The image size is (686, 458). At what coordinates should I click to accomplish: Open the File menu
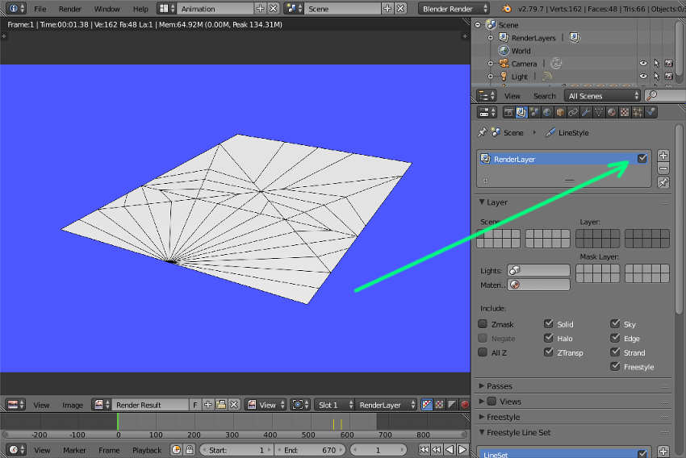click(x=40, y=9)
